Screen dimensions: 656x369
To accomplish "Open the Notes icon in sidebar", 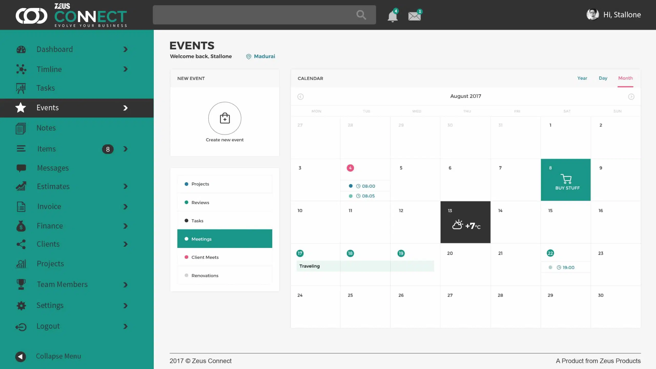I will tap(21, 128).
